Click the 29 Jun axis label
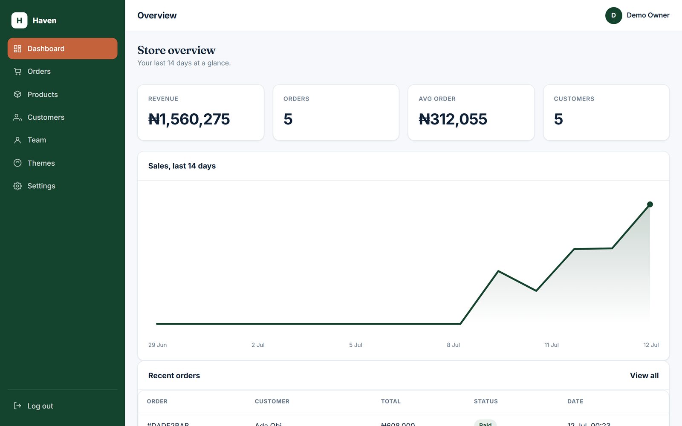 157,345
